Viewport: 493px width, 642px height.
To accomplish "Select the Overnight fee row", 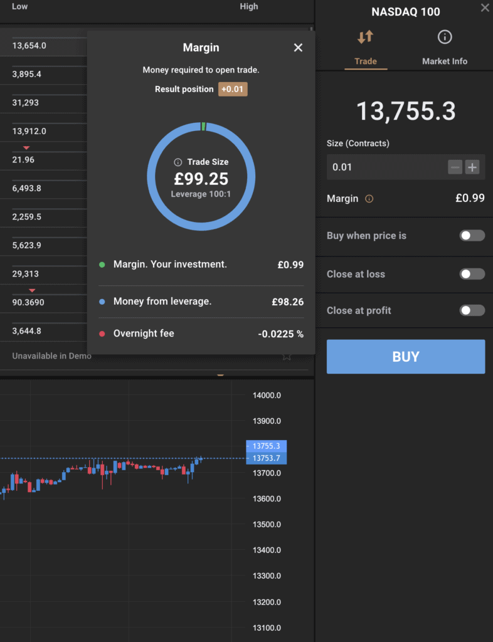I will [x=201, y=334].
